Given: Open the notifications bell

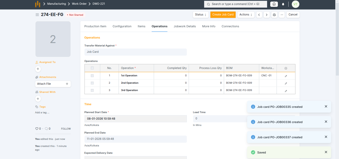Looking at the screenshot, I should 283,4.
